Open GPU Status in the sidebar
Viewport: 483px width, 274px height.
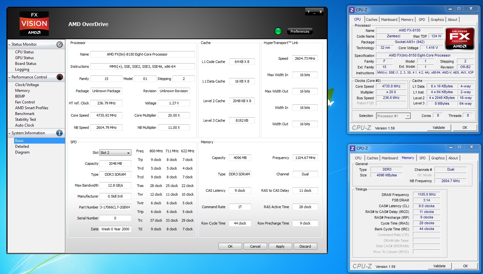[x=24, y=58]
